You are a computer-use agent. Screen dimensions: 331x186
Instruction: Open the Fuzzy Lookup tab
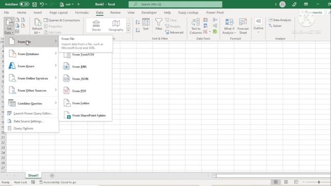pyautogui.click(x=188, y=12)
